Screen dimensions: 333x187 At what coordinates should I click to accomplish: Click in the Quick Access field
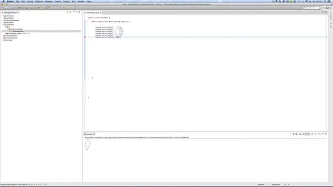point(311,8)
